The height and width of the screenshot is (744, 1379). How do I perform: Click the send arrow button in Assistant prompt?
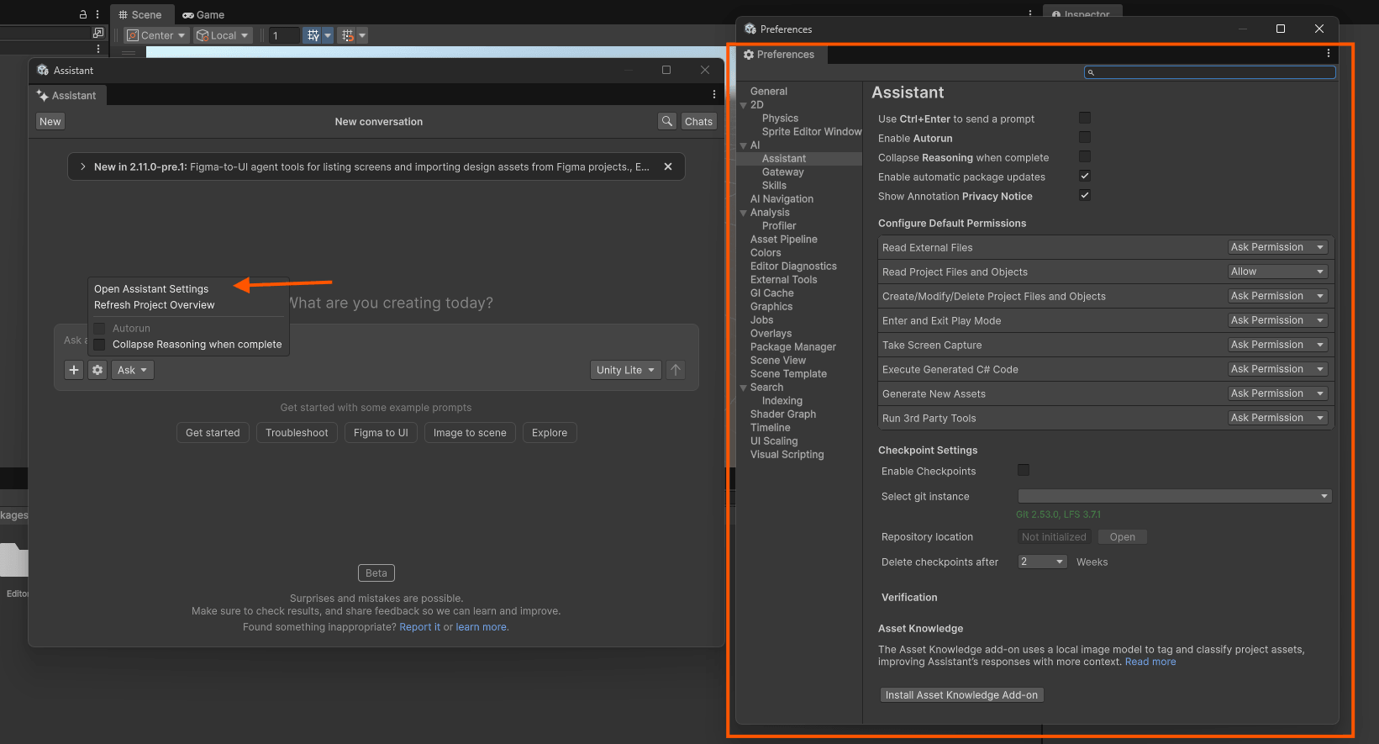tap(676, 370)
